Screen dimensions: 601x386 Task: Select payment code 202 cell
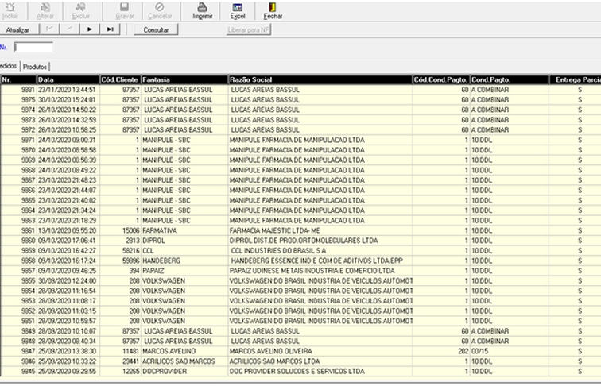coord(441,351)
